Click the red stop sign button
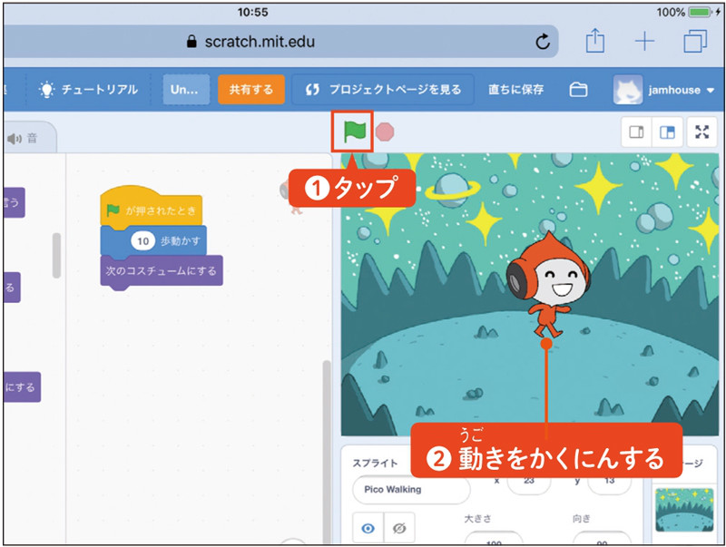The image size is (726, 547). 384,132
